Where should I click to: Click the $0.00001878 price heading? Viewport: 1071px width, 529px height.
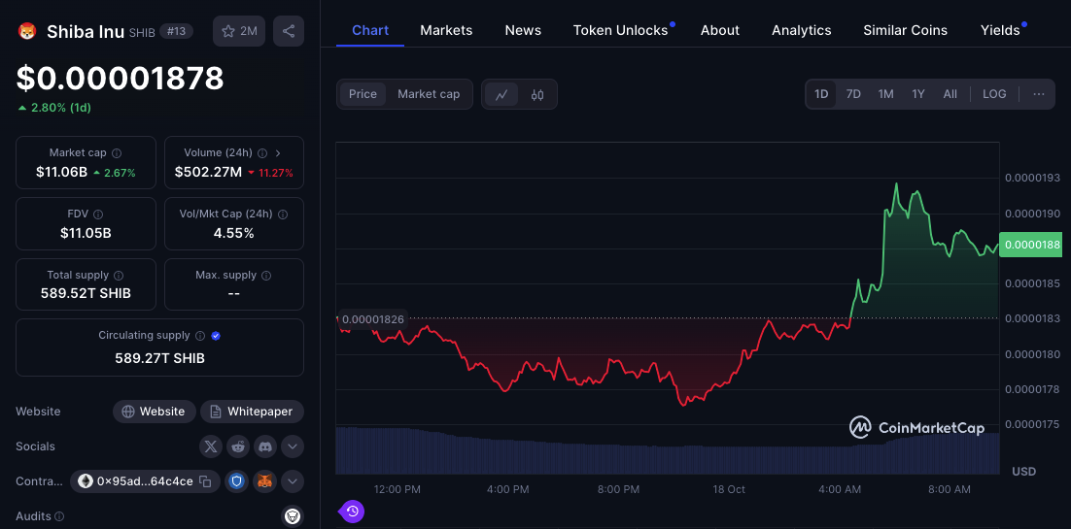point(121,78)
